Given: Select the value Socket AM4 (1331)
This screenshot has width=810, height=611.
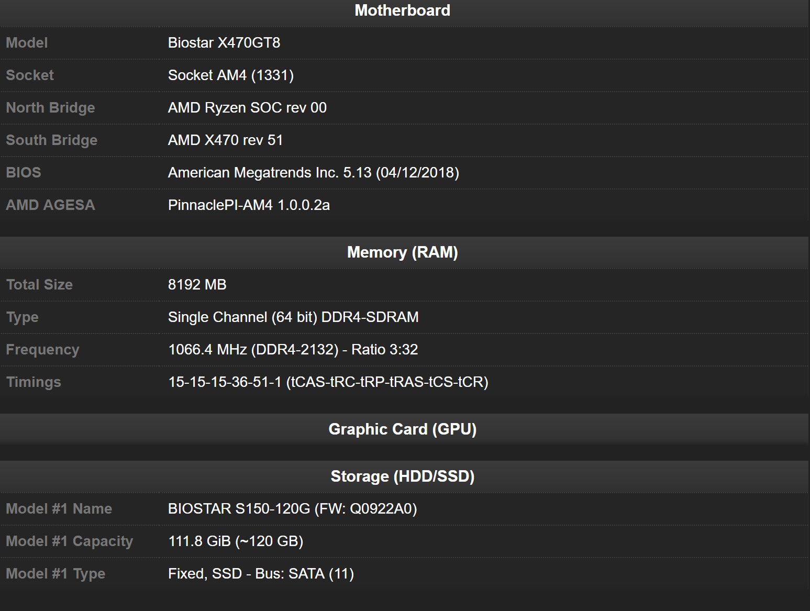Looking at the screenshot, I should click(231, 75).
